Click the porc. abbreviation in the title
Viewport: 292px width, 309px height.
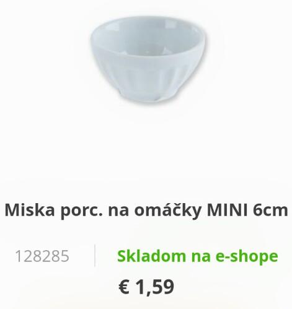point(81,211)
